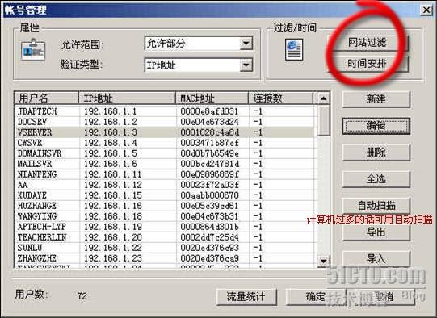Click the 网站过滤 button
The height and width of the screenshot is (318, 437).
tap(368, 42)
